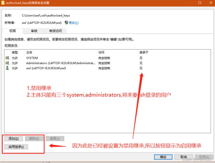
Task: Click 无 in the Administrators row
Action: [141, 63]
